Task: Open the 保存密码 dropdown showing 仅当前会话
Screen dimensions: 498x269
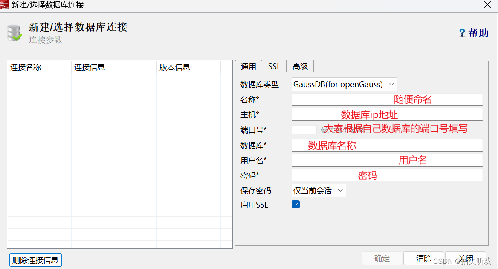Action: (x=318, y=190)
